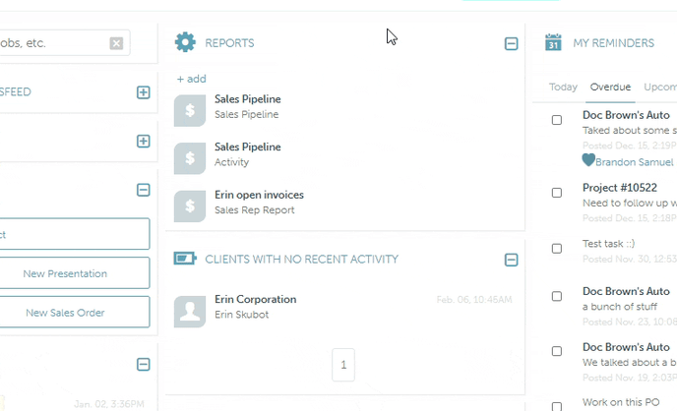This screenshot has height=411, width=677.
Task: Click the button above New Presentation
Action: click(x=74, y=234)
